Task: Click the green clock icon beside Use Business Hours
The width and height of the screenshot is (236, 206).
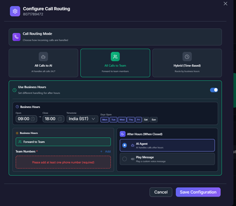Action: point(14,90)
